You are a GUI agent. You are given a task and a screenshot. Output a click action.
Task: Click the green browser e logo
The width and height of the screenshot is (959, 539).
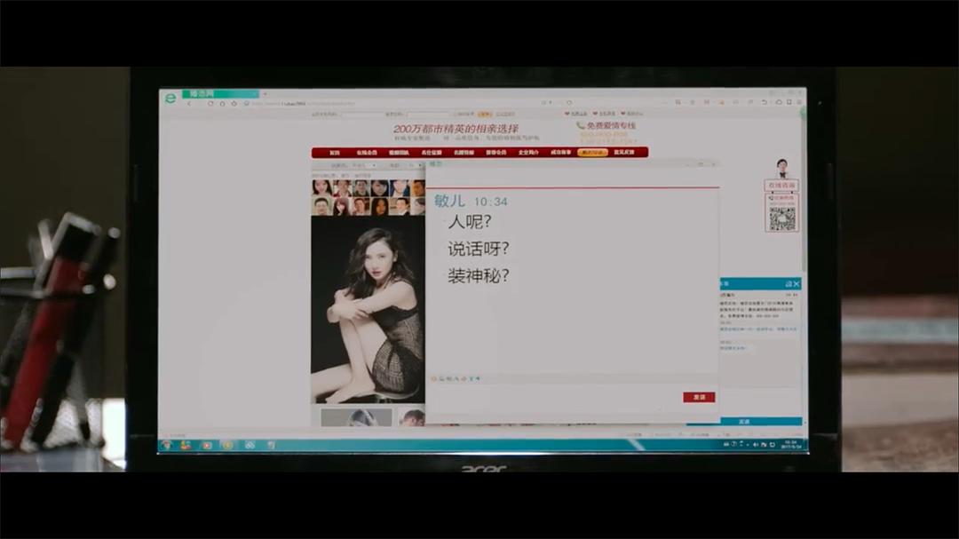pyautogui.click(x=170, y=98)
